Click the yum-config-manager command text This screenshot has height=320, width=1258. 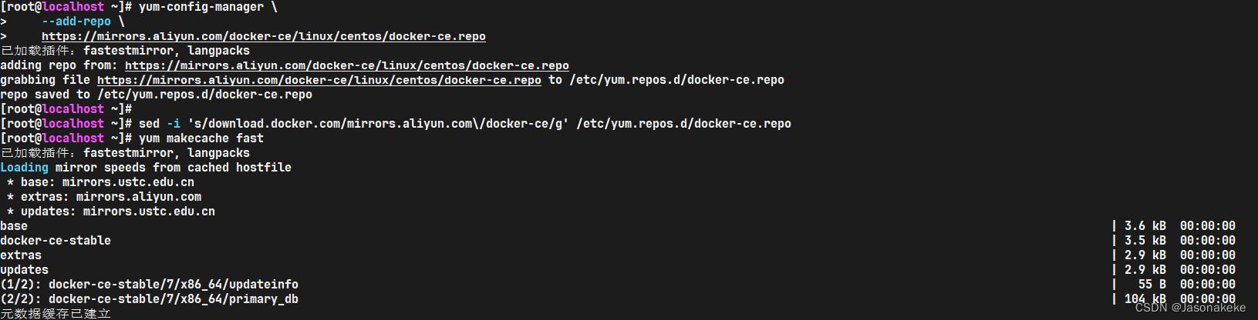(201, 7)
